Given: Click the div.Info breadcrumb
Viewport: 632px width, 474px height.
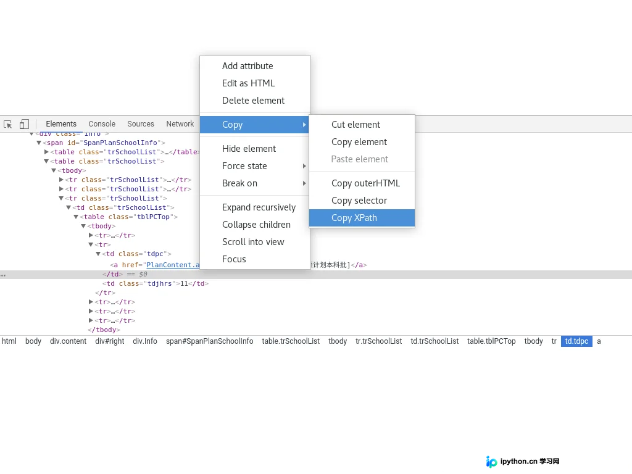Looking at the screenshot, I should pyautogui.click(x=145, y=341).
